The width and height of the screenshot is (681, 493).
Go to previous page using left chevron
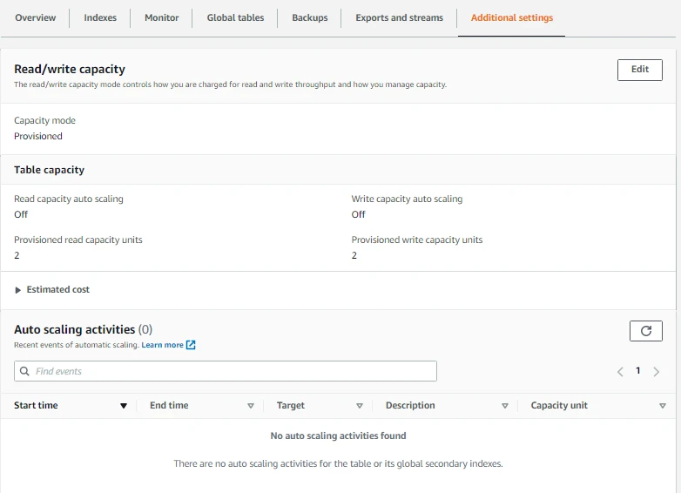click(620, 372)
